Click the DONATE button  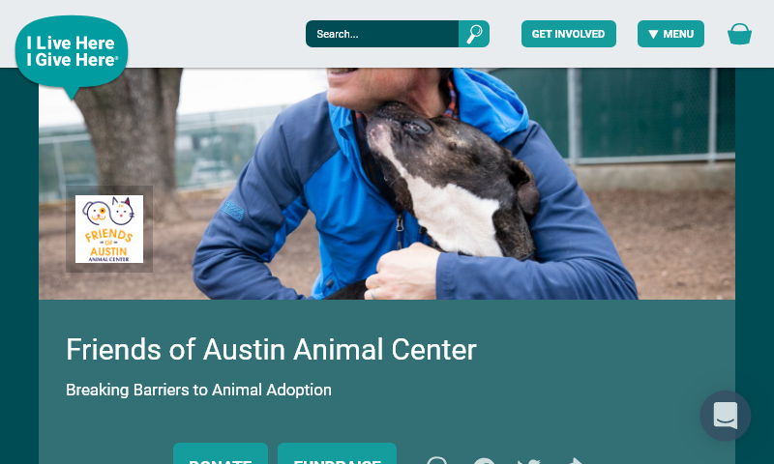pos(221,453)
